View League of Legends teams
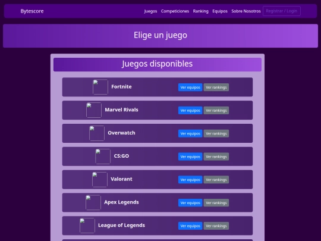 click(x=190, y=226)
